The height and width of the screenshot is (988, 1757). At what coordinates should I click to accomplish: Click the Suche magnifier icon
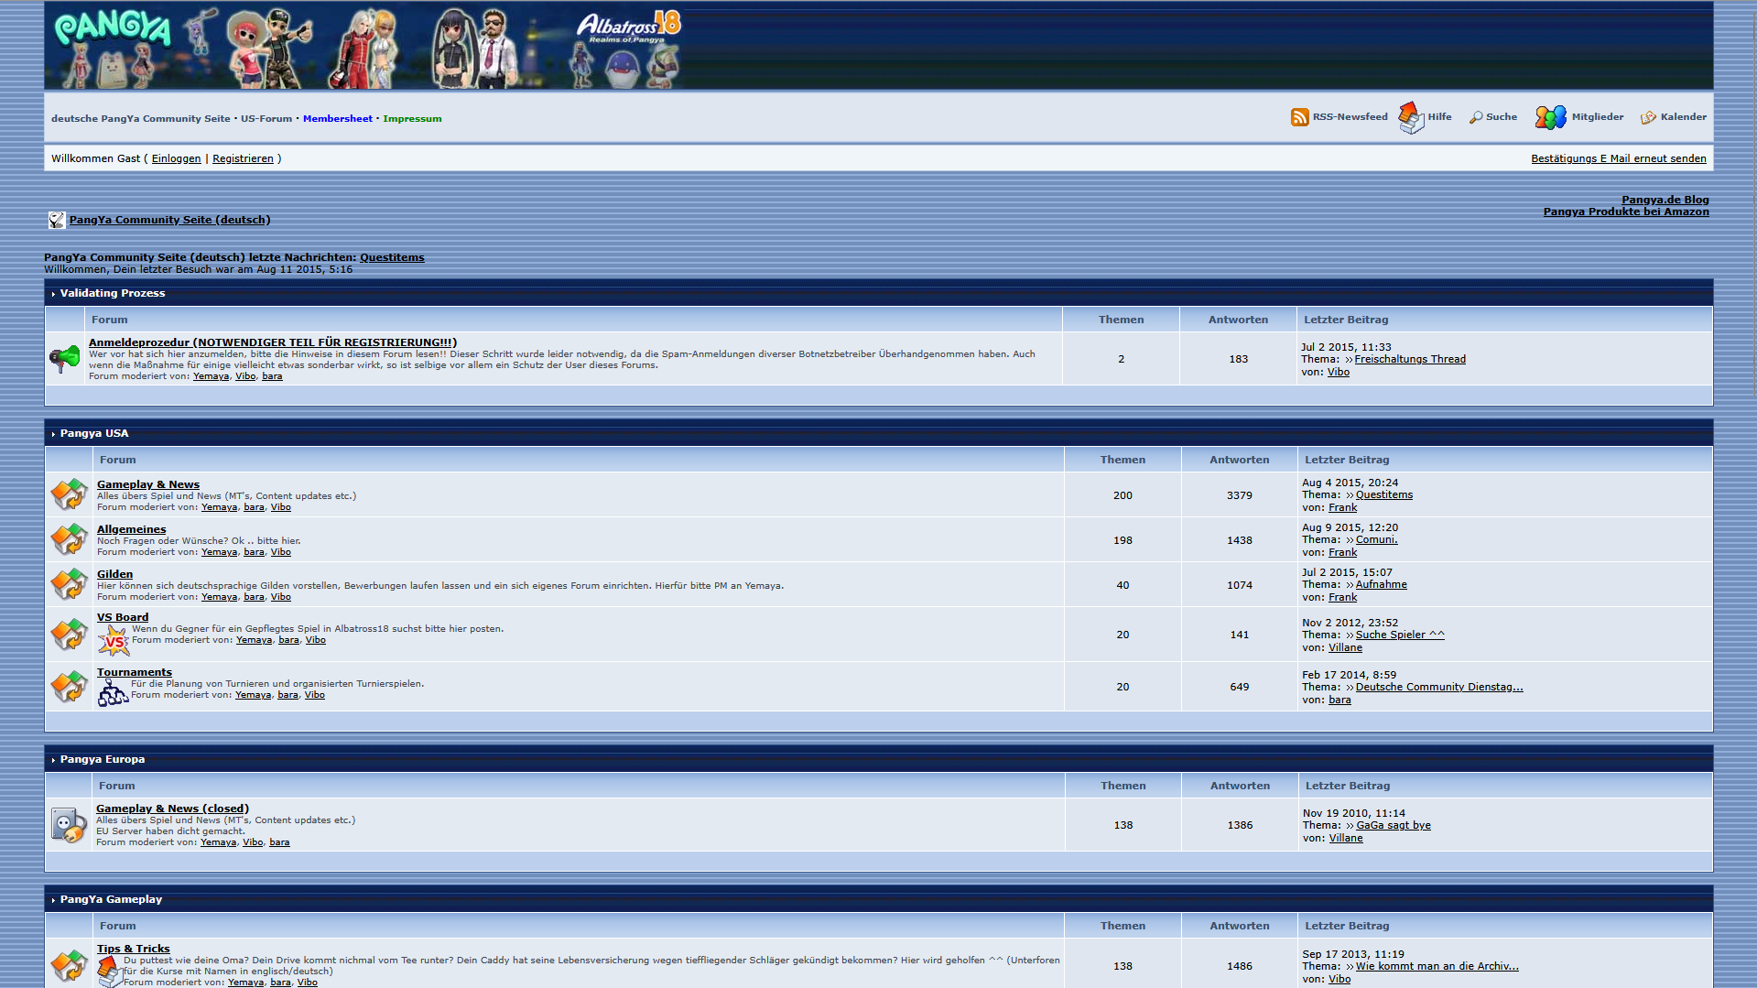pyautogui.click(x=1475, y=117)
